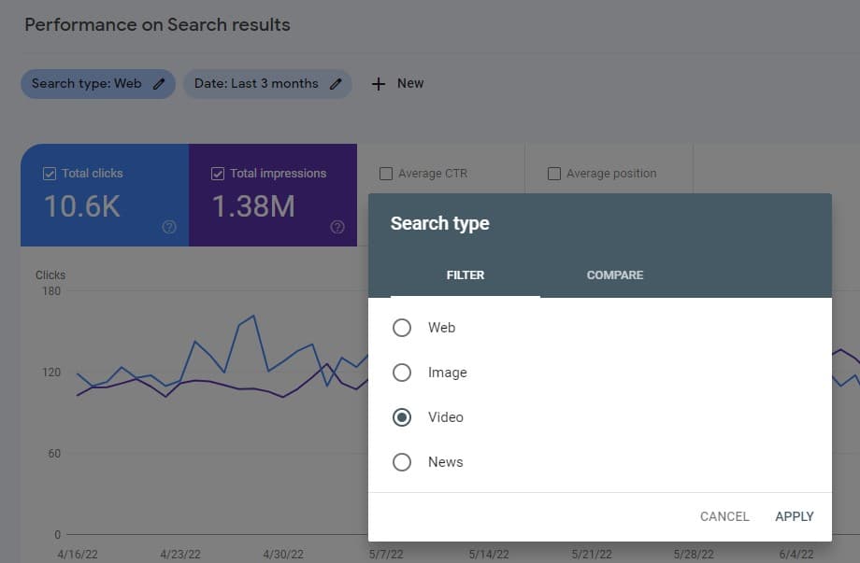Select the Image search type
This screenshot has height=563, width=860.
[x=402, y=373]
